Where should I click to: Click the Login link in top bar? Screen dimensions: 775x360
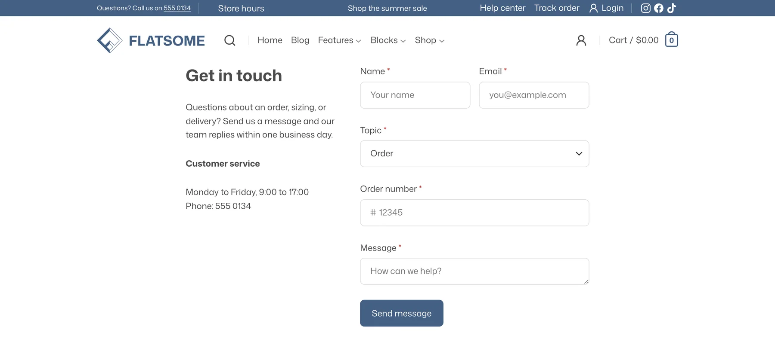(606, 8)
